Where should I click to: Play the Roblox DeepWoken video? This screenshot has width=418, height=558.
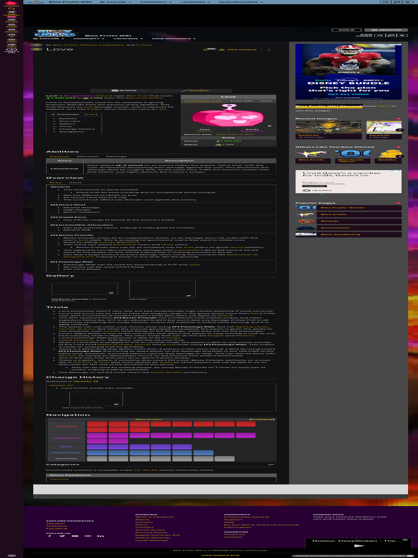point(358,545)
